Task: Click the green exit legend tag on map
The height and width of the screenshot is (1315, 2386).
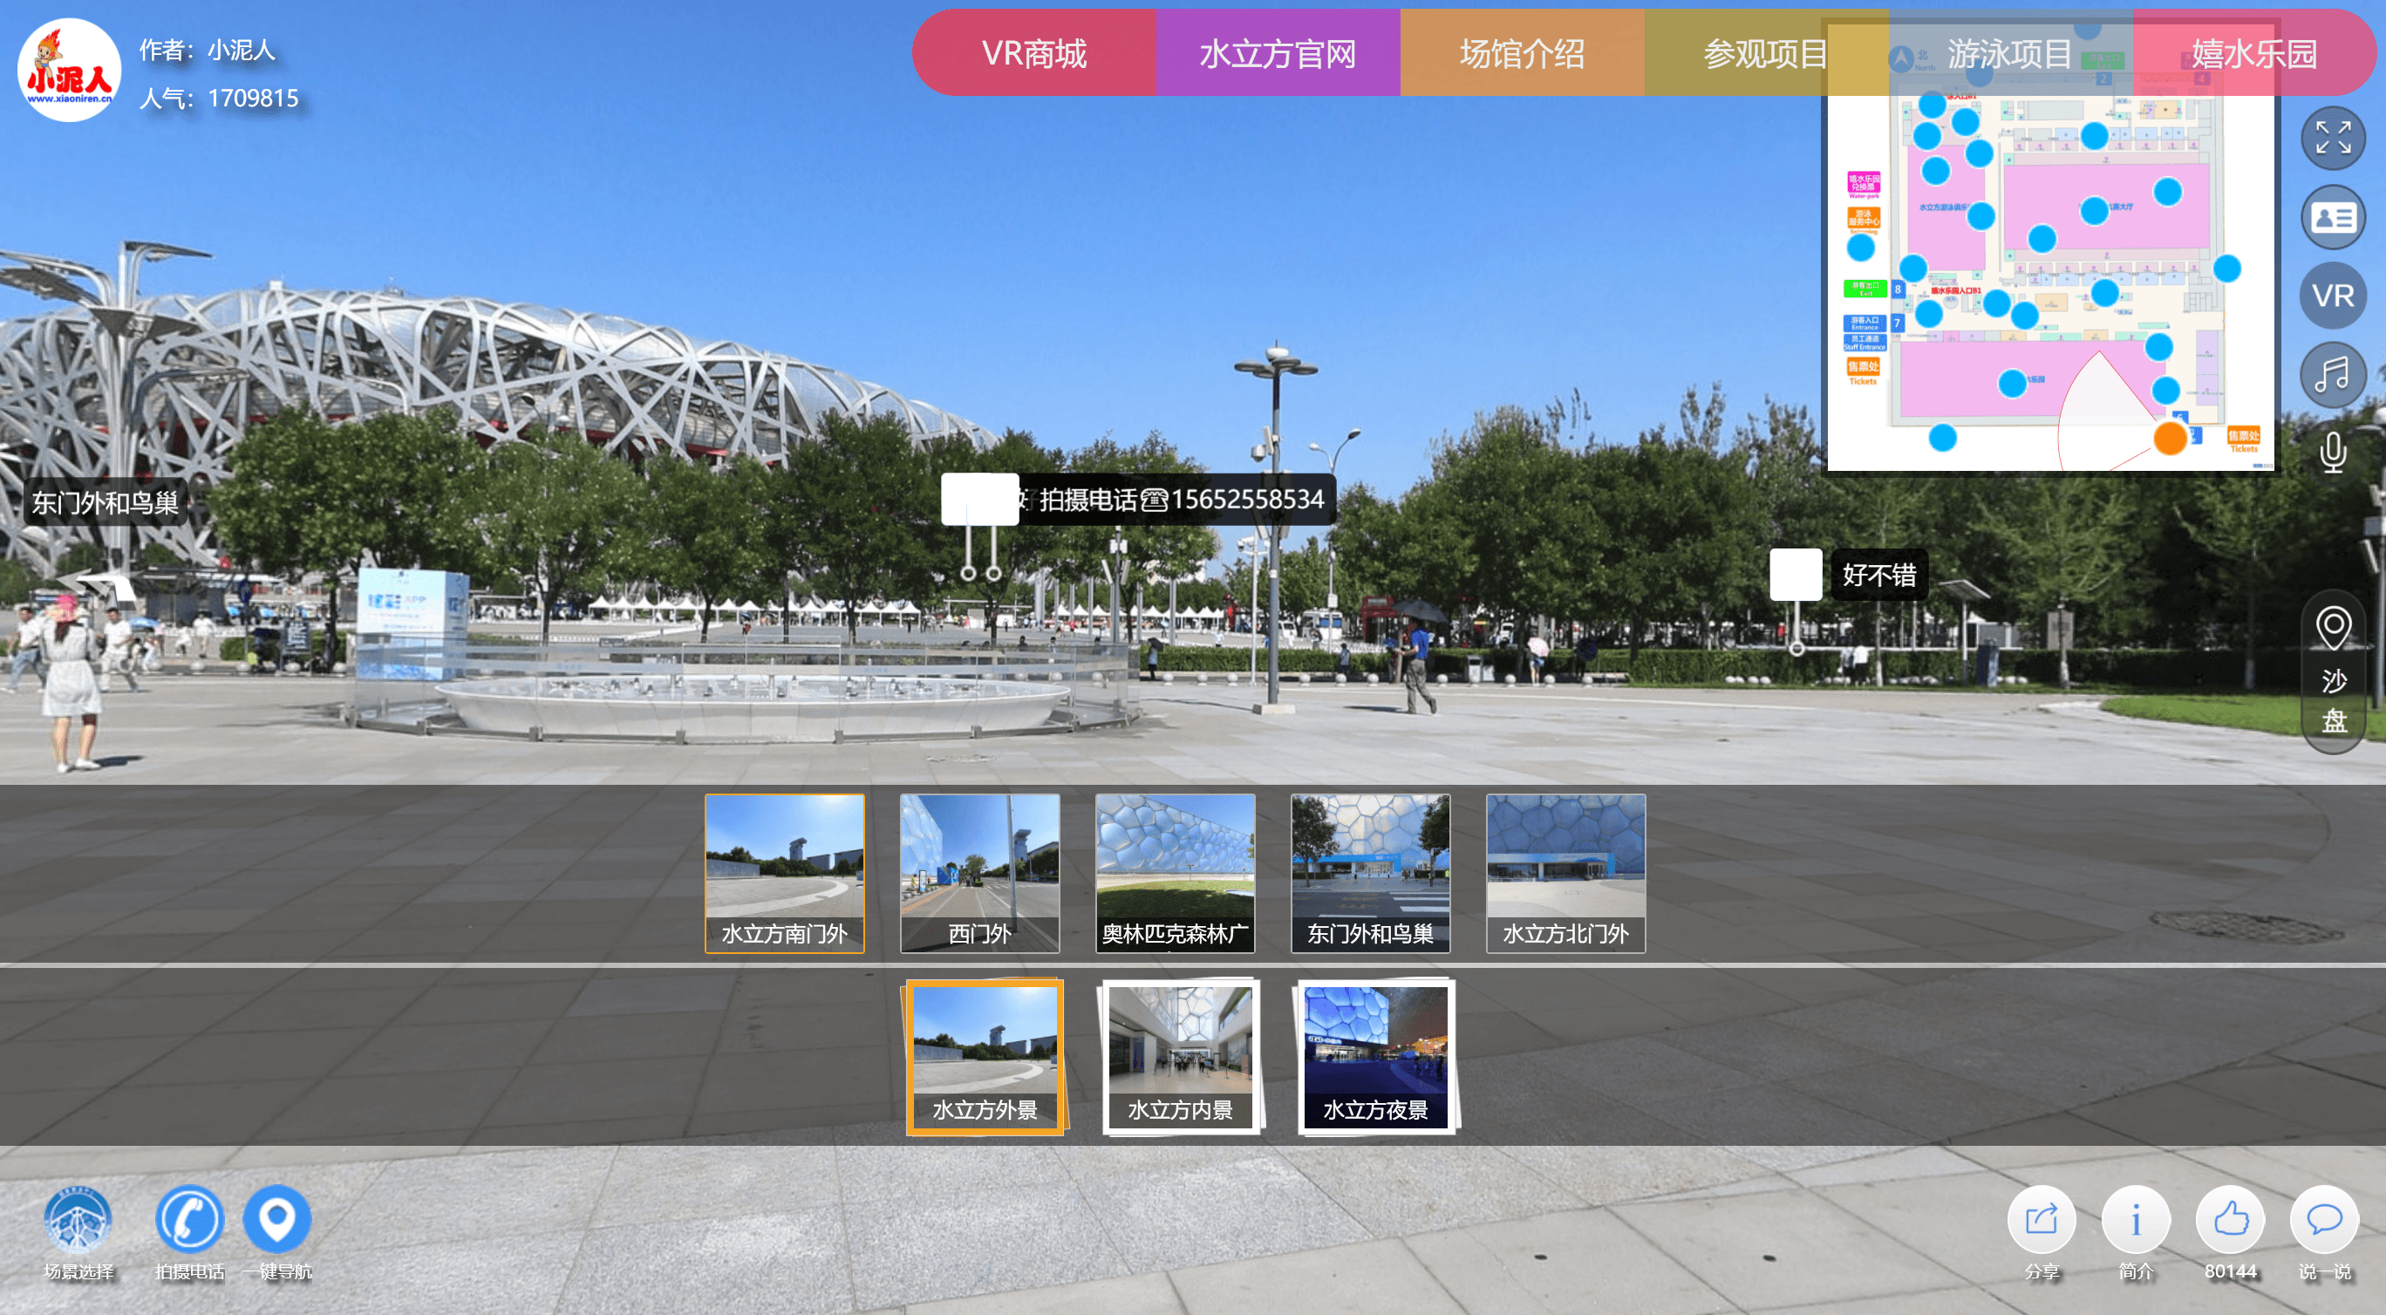Action: pos(1864,288)
